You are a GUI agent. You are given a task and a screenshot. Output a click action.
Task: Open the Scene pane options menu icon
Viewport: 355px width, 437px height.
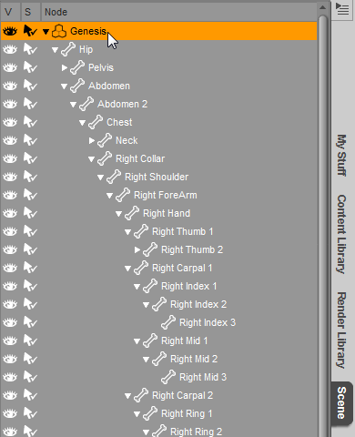point(342,9)
